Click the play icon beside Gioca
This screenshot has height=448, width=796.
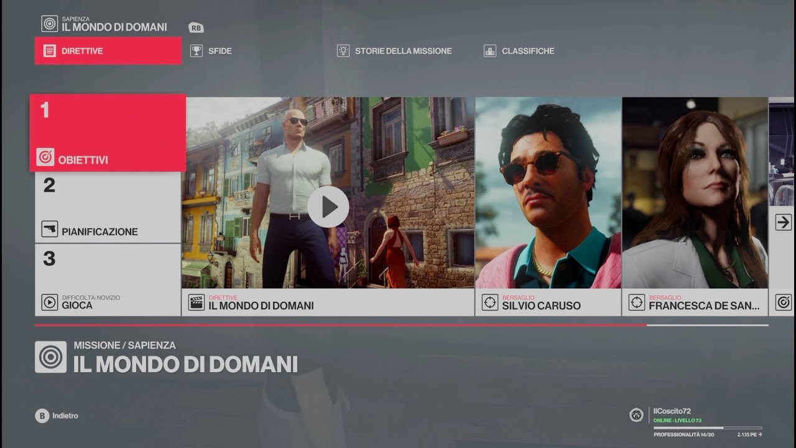point(50,302)
